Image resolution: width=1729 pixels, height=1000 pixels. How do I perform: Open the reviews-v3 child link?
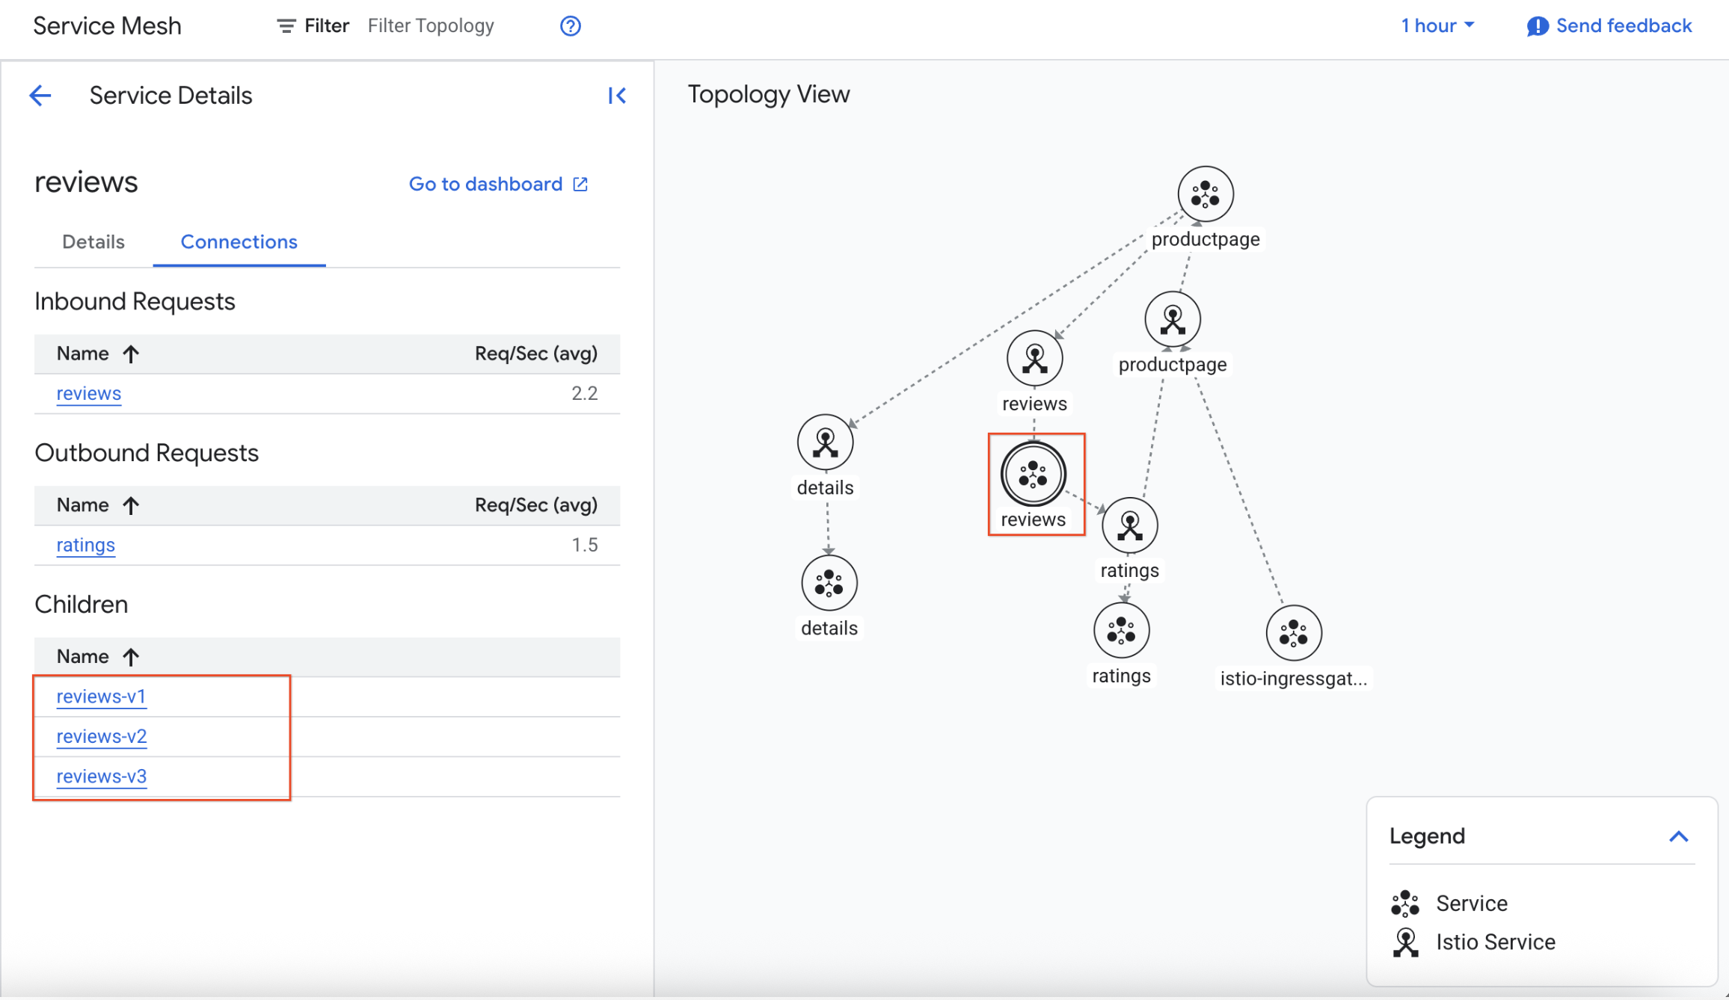(x=102, y=777)
